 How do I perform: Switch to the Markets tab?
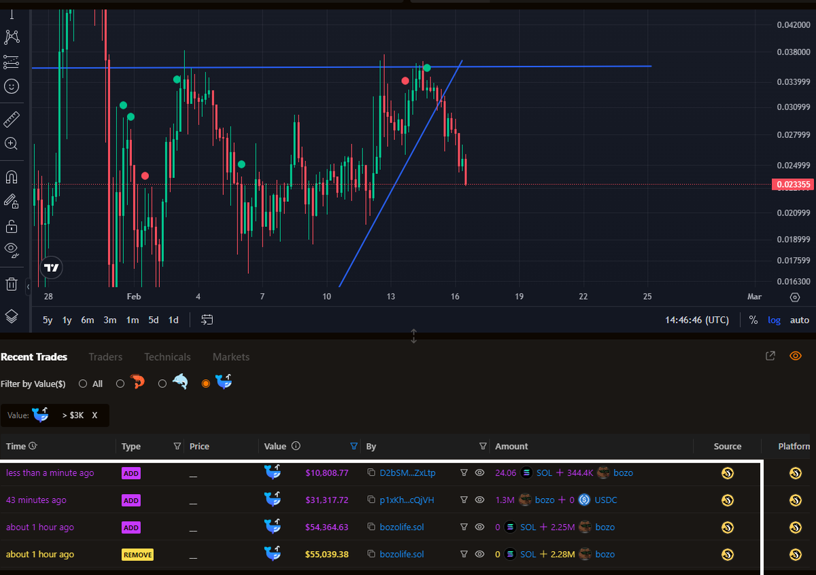[x=231, y=357]
